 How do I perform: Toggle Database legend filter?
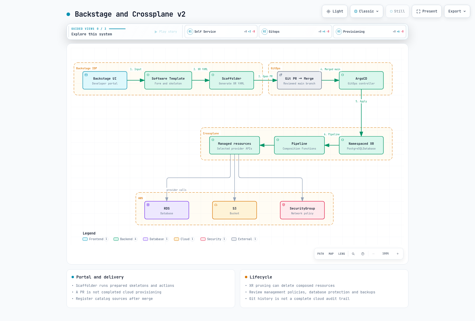156,239
